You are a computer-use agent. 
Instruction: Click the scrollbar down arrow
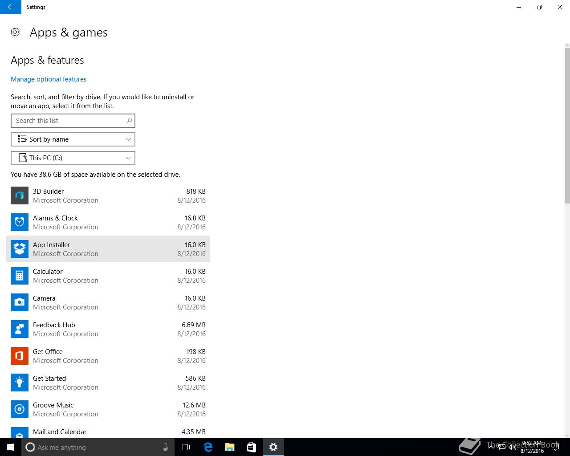click(567, 435)
